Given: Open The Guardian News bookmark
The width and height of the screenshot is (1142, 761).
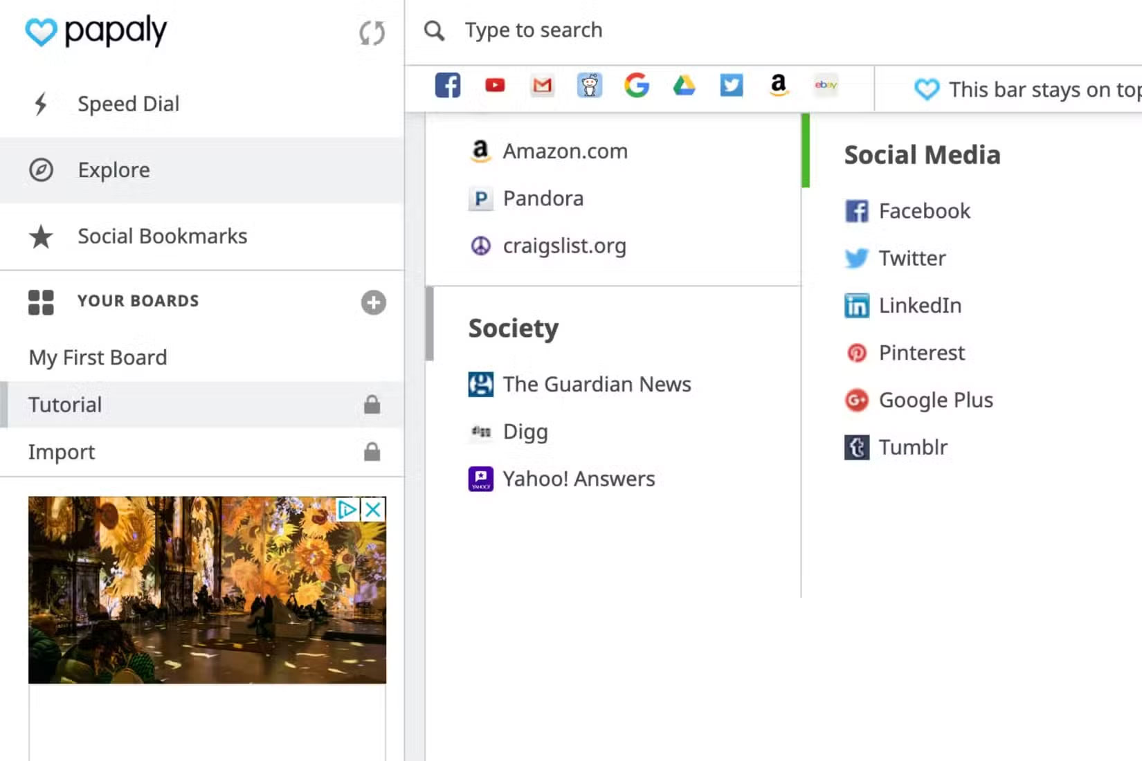Looking at the screenshot, I should (x=597, y=384).
